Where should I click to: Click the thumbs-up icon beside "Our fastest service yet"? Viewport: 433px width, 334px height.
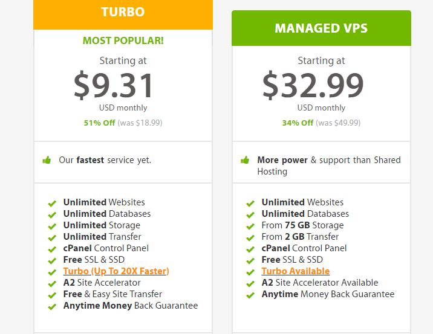coord(47,160)
